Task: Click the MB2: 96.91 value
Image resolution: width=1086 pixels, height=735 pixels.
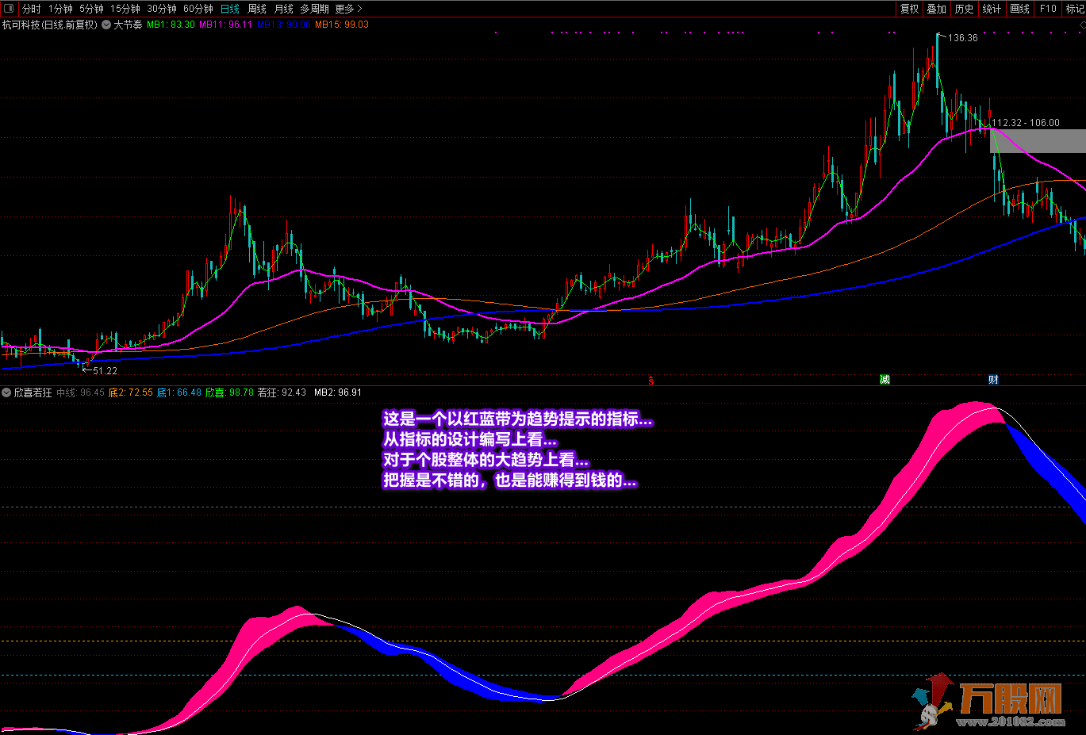Action: tap(338, 392)
